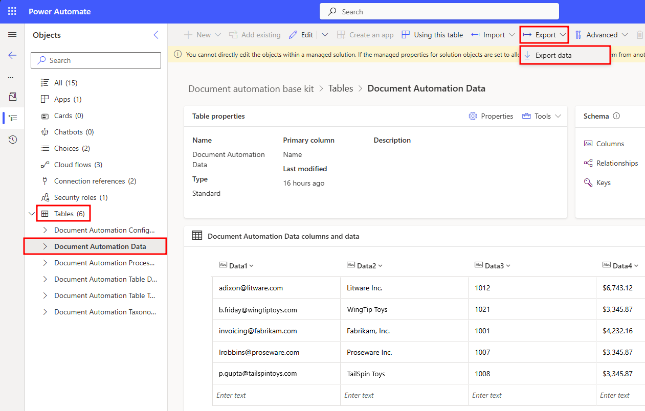Open the Import dropdown
The width and height of the screenshot is (645, 411).
[493, 35]
